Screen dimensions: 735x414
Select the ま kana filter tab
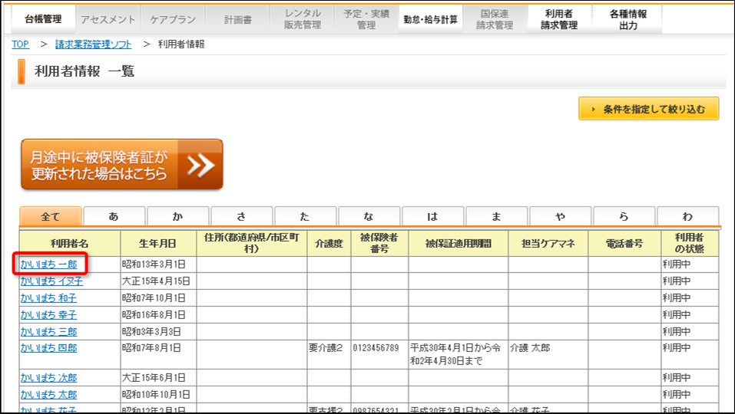point(496,216)
